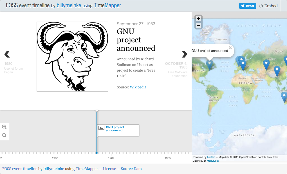
Task: Zoom out on the map
Action: 198,26
